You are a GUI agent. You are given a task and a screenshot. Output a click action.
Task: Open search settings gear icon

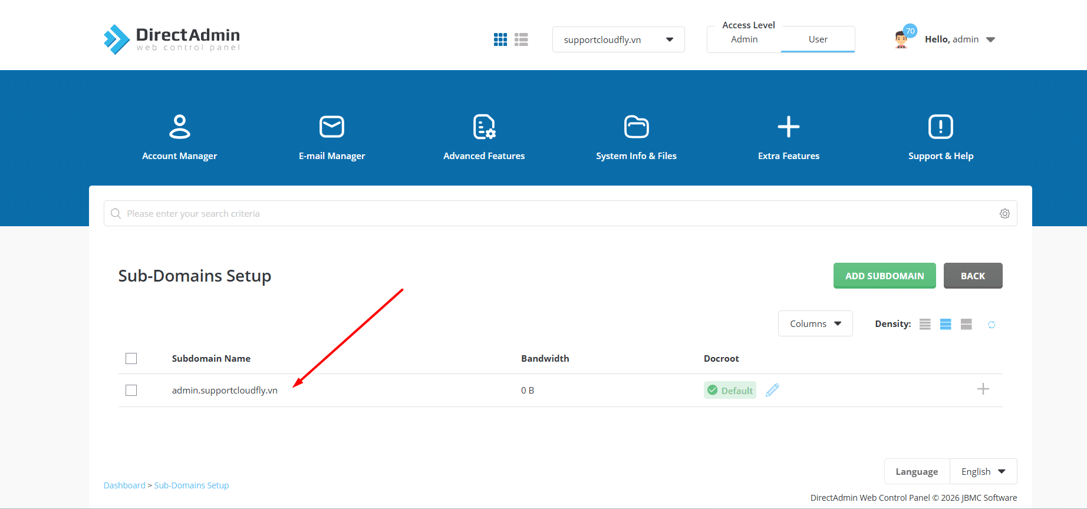coord(1004,213)
